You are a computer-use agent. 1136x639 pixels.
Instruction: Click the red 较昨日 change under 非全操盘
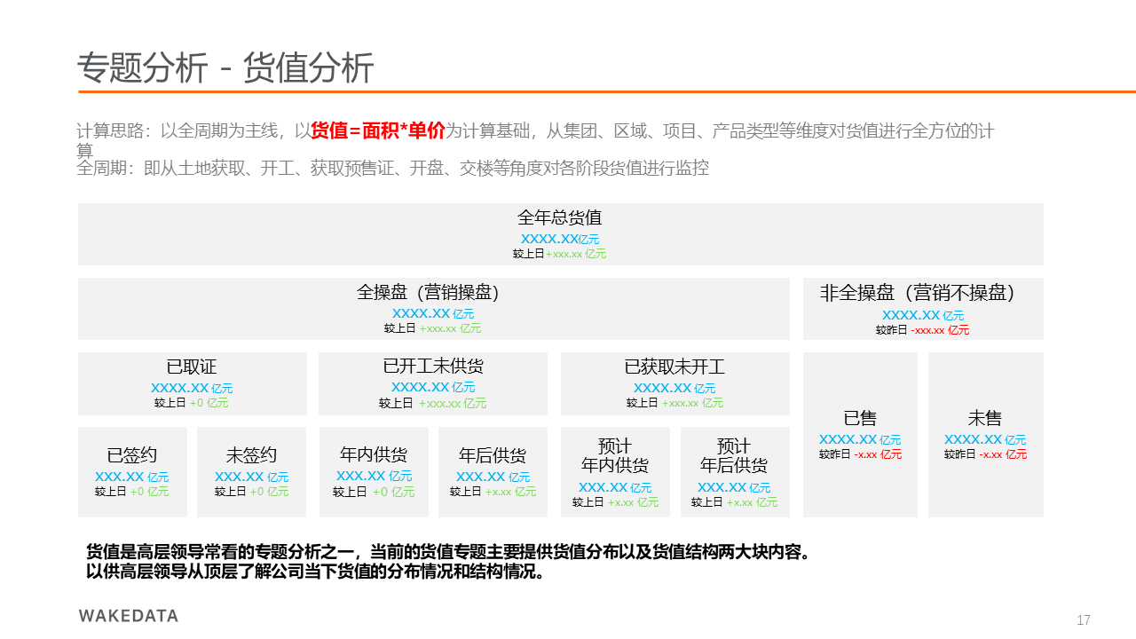coord(923,330)
